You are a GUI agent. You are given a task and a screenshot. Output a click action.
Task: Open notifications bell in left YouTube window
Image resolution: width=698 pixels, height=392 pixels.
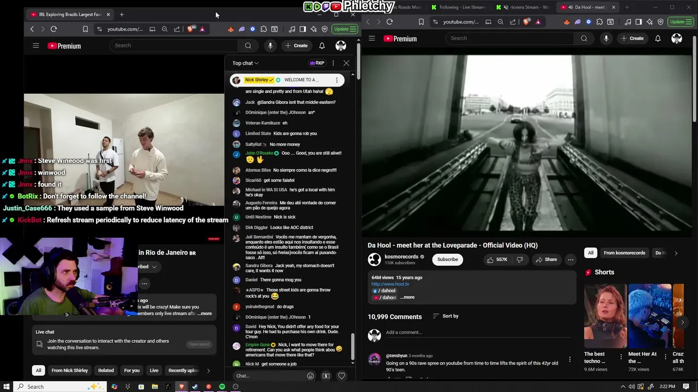click(322, 46)
